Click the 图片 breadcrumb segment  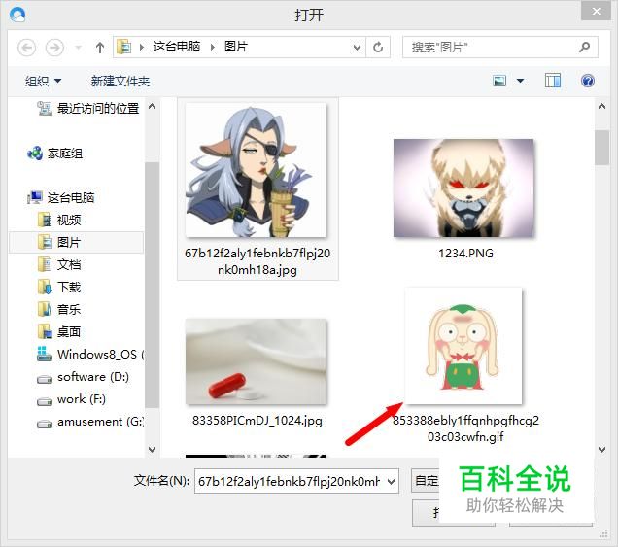pos(236,47)
